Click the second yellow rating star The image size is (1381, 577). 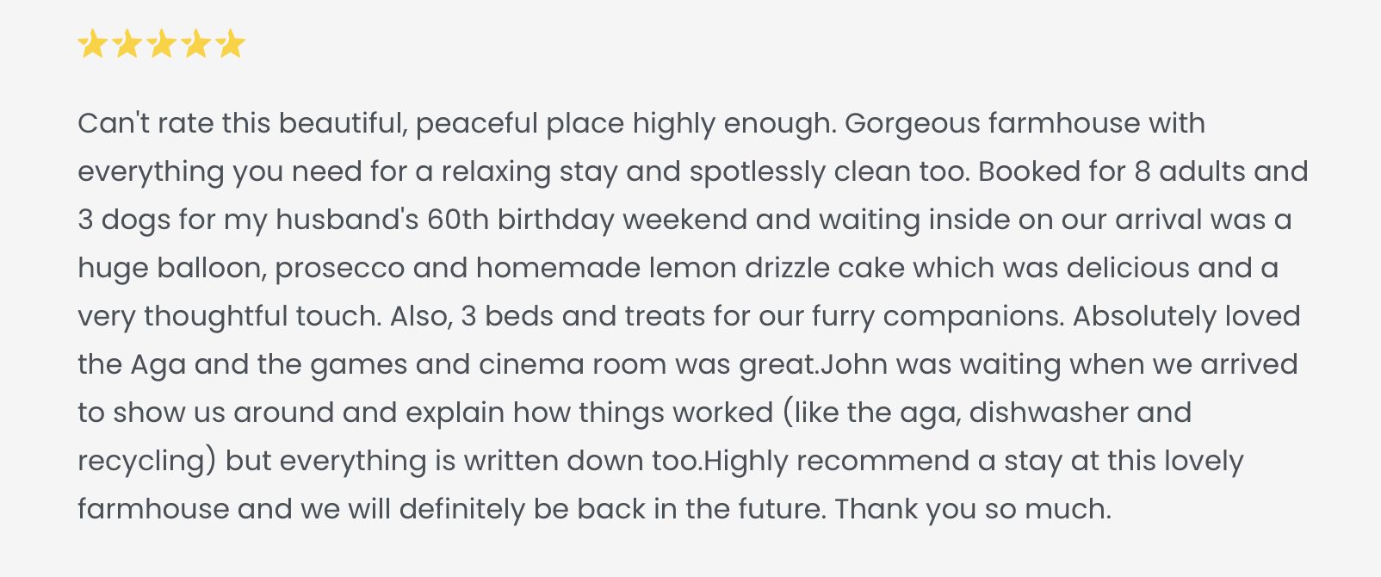(x=127, y=43)
